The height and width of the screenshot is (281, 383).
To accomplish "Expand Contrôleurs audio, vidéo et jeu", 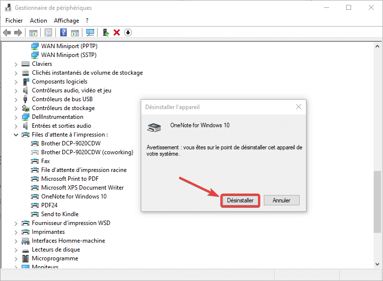I will click(x=16, y=91).
